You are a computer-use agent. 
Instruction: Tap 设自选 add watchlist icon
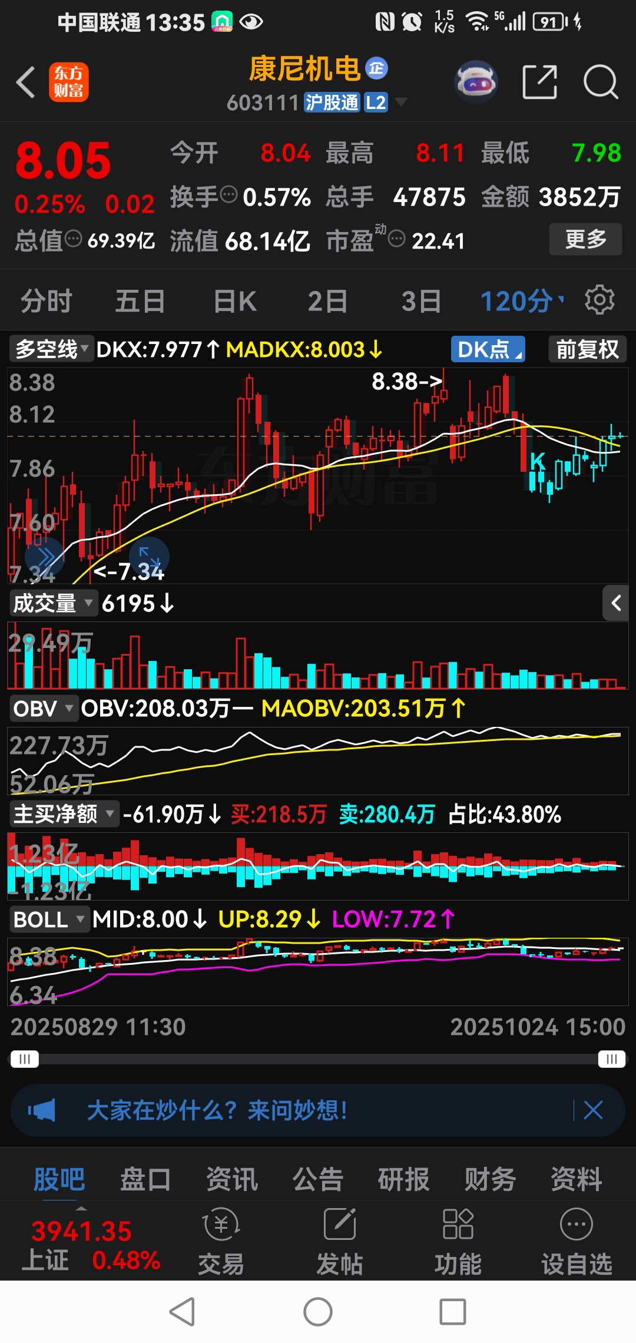[577, 1241]
